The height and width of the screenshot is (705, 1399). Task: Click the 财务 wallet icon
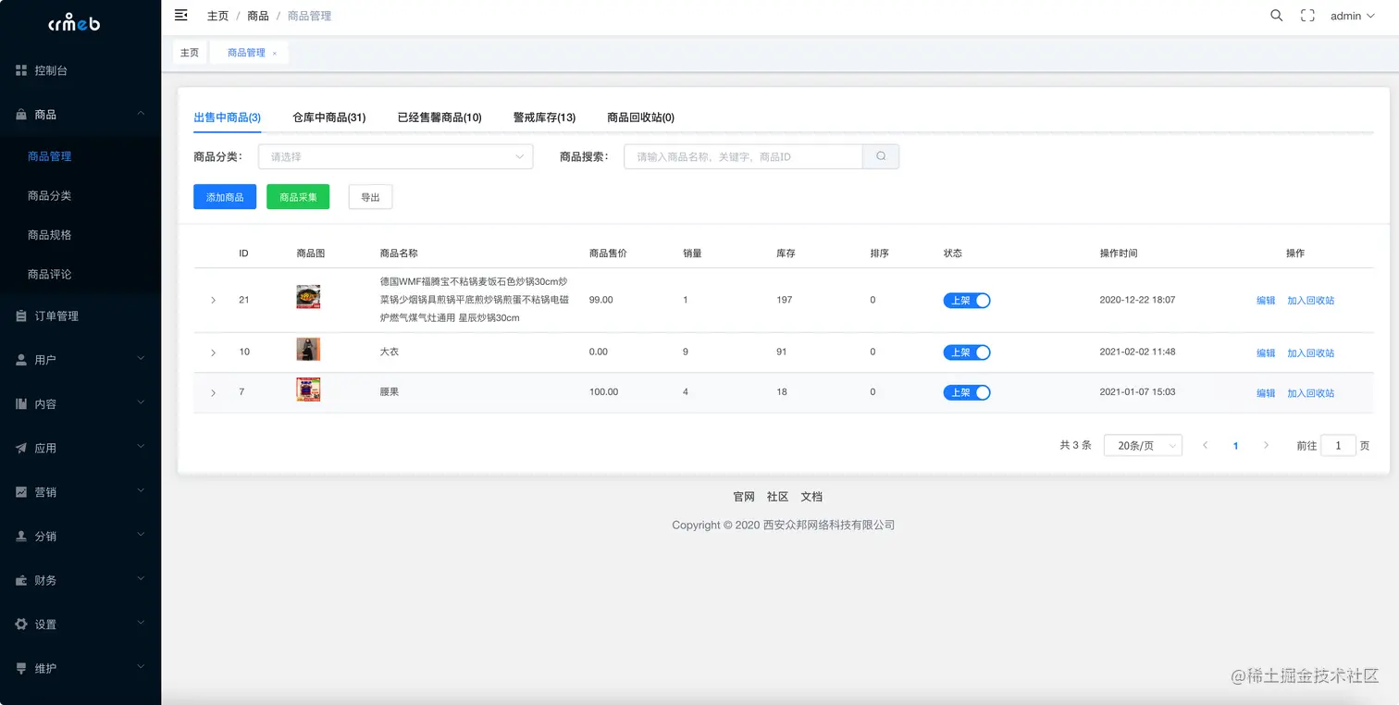pos(21,580)
